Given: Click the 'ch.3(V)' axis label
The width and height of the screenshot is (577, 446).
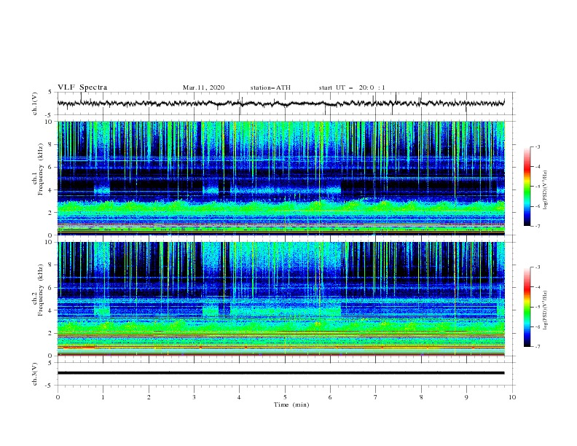Looking at the screenshot, I should 35,374.
